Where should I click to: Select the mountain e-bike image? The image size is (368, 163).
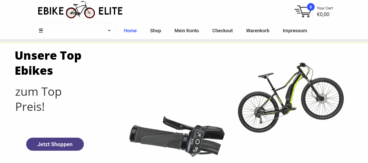coord(291,97)
